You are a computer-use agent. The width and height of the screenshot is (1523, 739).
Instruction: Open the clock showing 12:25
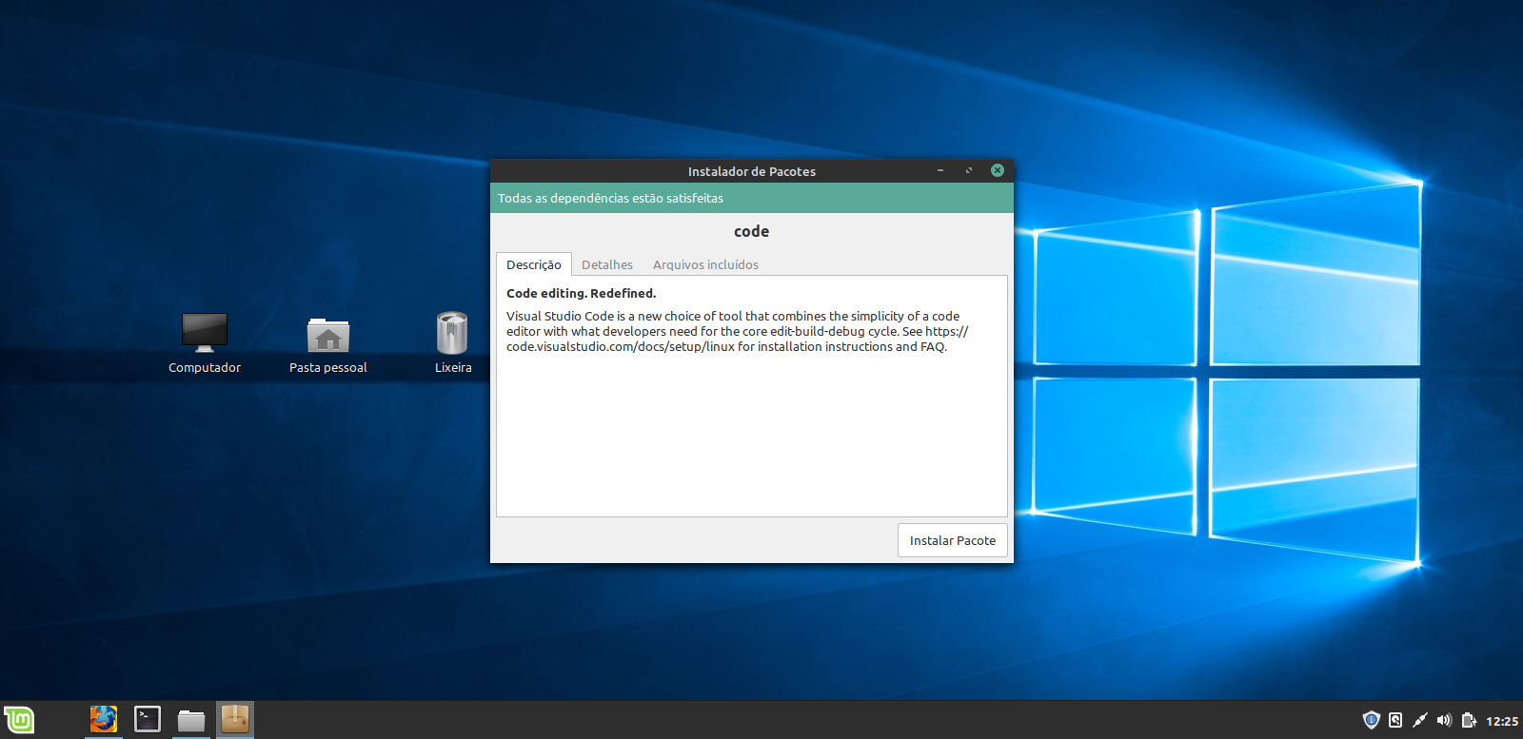[1502, 721]
